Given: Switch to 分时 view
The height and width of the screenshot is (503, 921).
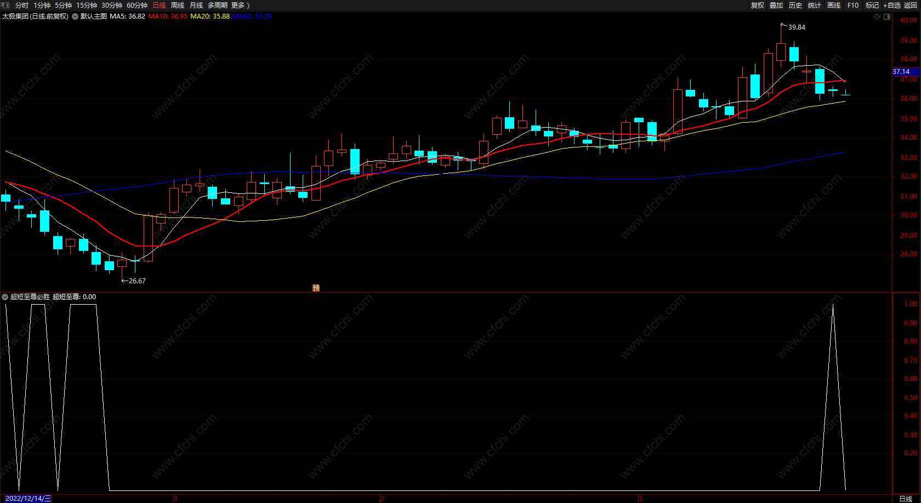Looking at the screenshot, I should pyautogui.click(x=22, y=5).
